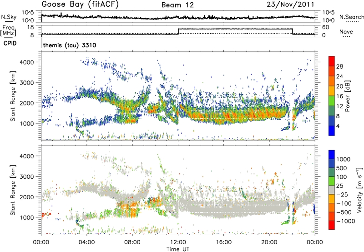This screenshot has height=252, width=364.
Task: Click the date 23/Nov/2011
Action: coord(290,5)
